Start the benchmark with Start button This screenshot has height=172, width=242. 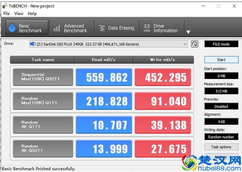(x=221, y=60)
